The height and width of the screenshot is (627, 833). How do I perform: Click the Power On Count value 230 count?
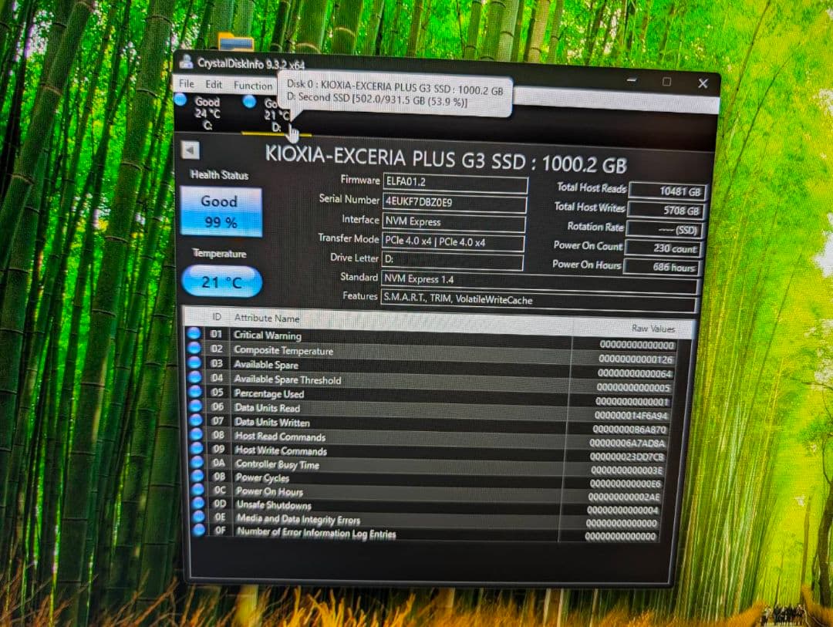click(x=663, y=248)
